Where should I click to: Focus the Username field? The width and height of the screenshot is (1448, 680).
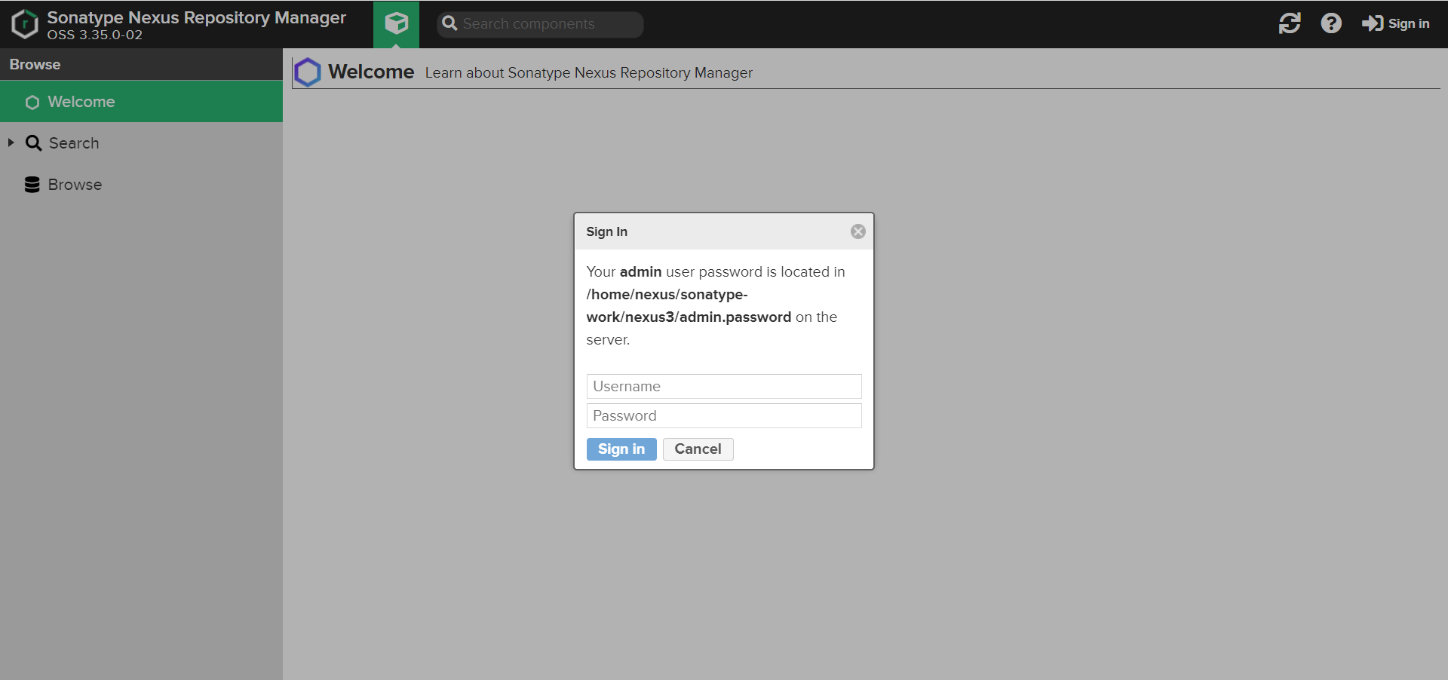click(724, 387)
